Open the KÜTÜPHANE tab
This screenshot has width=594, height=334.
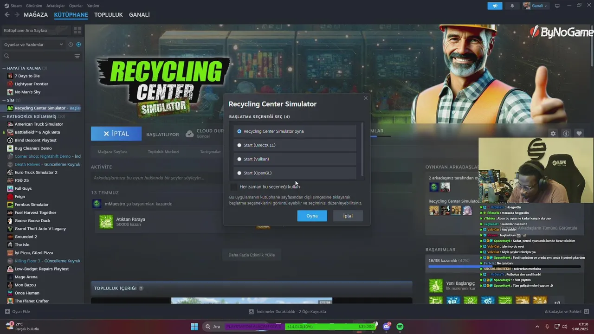pyautogui.click(x=71, y=15)
